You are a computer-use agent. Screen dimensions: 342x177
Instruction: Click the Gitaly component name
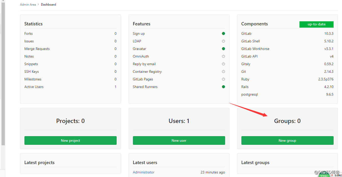(246, 64)
